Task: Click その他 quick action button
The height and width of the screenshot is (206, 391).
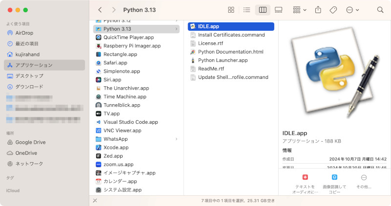Action: pos(364,182)
